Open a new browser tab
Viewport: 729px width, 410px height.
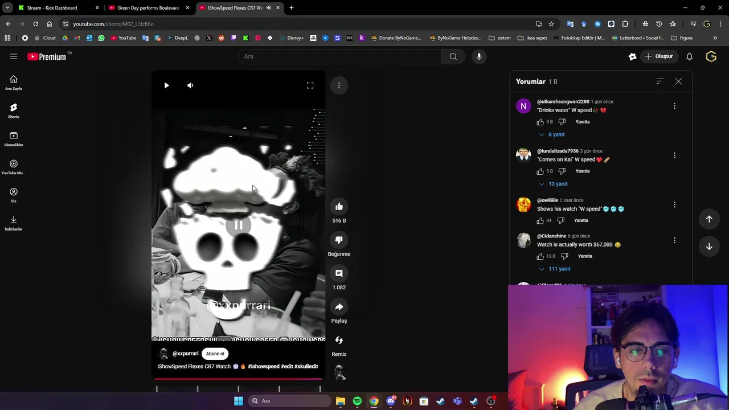[292, 8]
